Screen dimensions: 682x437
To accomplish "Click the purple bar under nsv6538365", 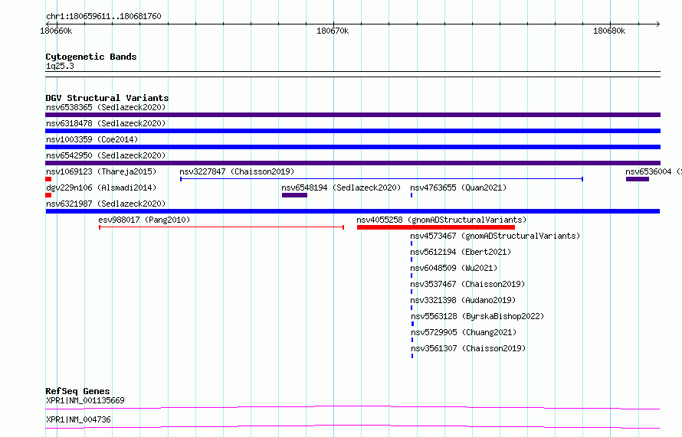I will pyautogui.click(x=352, y=115).
